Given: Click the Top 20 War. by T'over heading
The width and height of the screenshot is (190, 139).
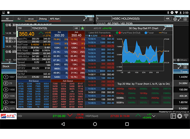Looking at the screenshot, I should tap(144, 84).
